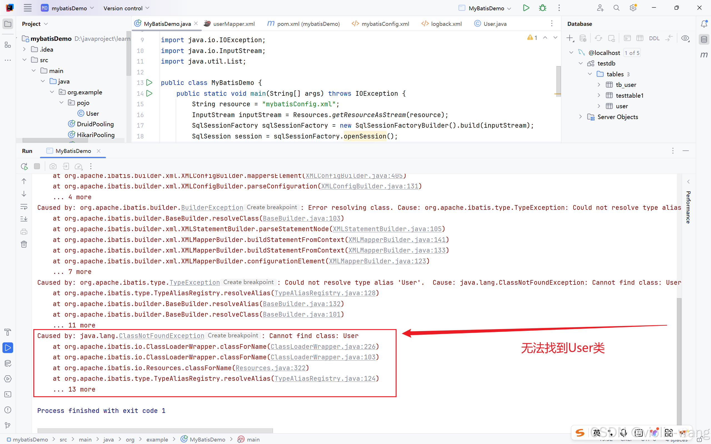Open the ClassLoaderWrapper.java:226 stack trace link
Viewport: 711px width, 444px height.
[323, 347]
